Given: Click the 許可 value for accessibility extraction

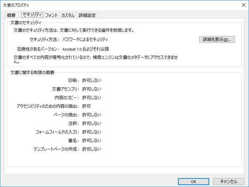Looking at the screenshot, I should pyautogui.click(x=87, y=106).
